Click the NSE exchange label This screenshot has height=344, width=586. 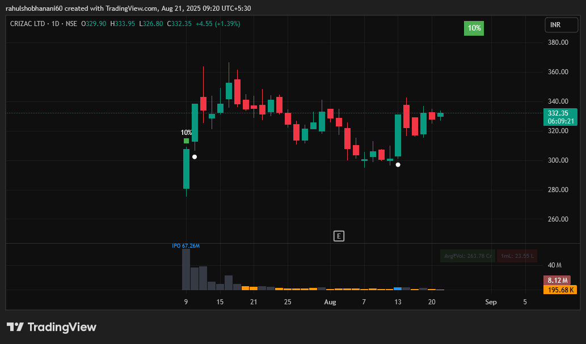pos(71,24)
